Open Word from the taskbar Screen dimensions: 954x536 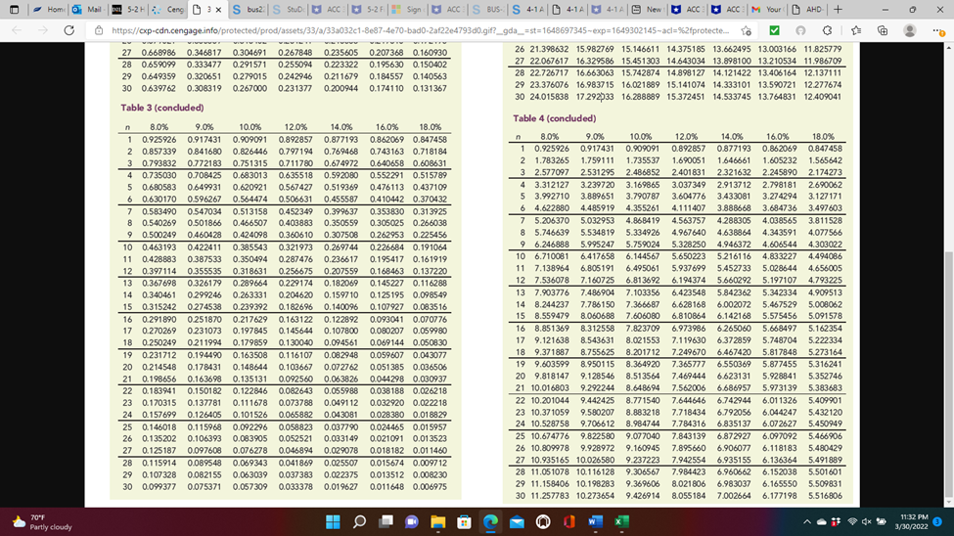click(x=595, y=522)
